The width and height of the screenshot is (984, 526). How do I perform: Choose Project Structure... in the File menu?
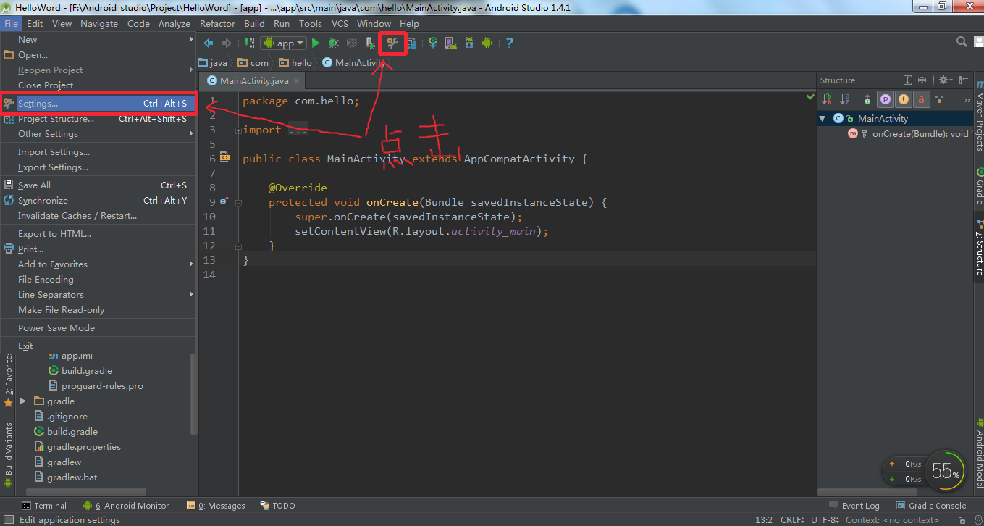(98, 119)
